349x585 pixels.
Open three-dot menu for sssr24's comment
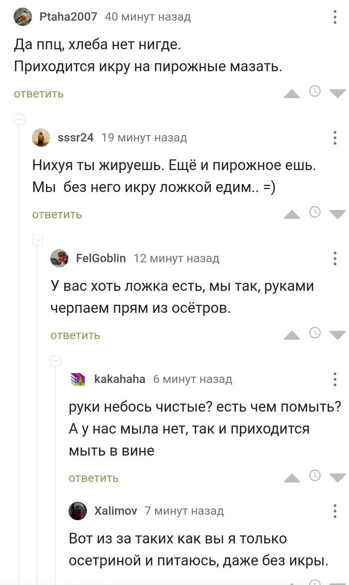(335, 138)
